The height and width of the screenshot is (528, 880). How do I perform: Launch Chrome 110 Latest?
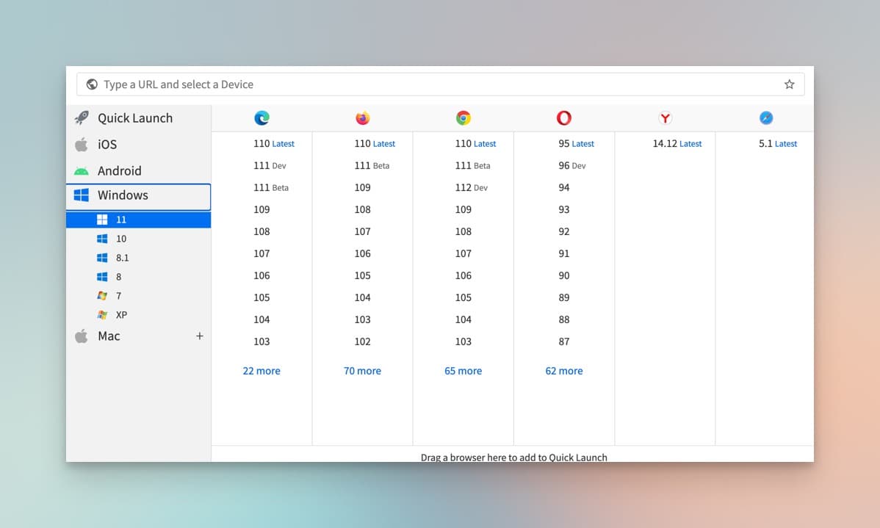(475, 144)
